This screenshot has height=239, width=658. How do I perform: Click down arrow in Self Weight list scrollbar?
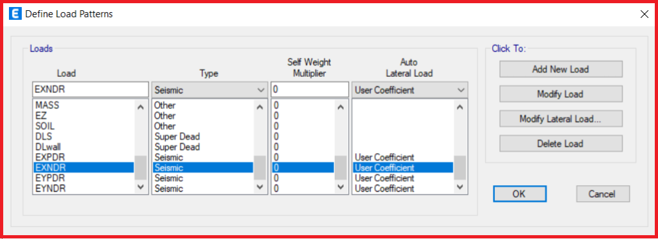point(341,186)
